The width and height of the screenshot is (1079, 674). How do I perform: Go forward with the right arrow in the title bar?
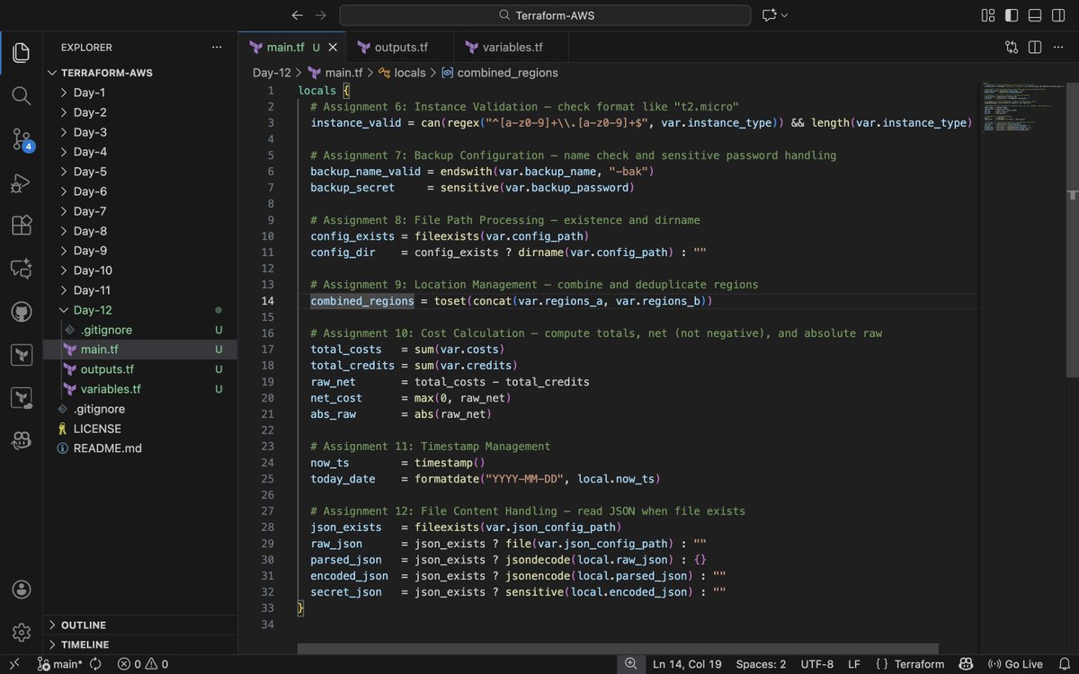pyautogui.click(x=321, y=15)
